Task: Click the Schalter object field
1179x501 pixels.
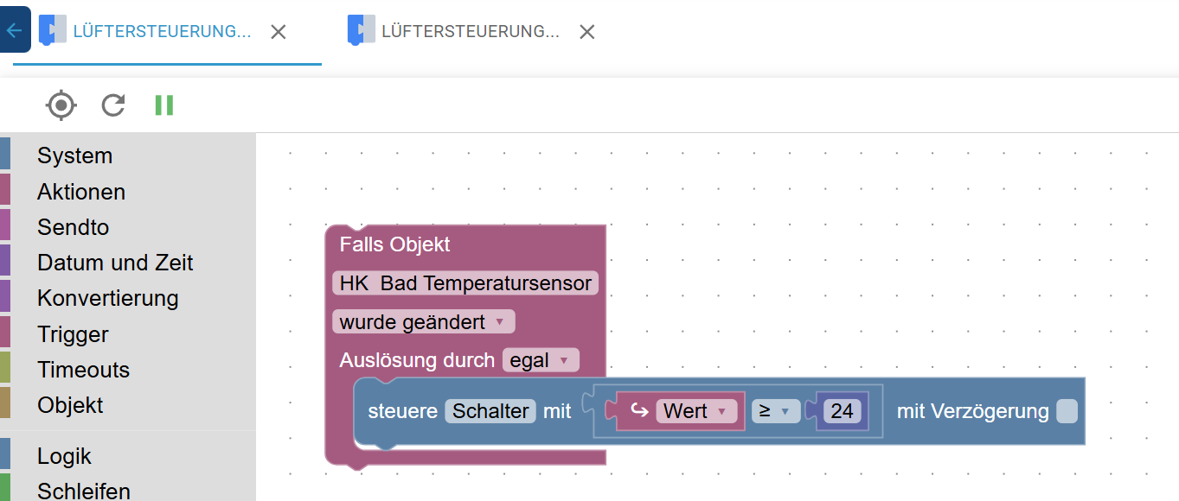Action: point(490,411)
